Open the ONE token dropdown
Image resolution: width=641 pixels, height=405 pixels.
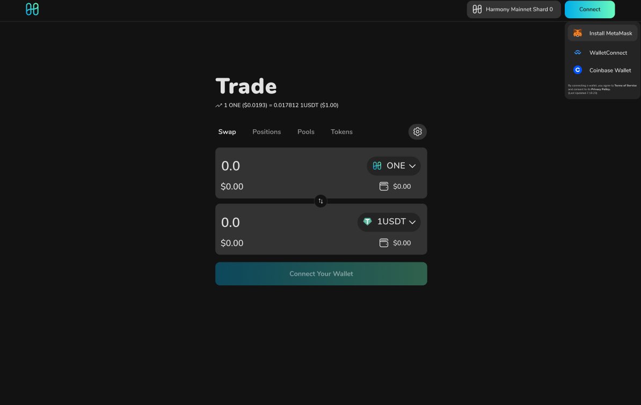click(394, 166)
